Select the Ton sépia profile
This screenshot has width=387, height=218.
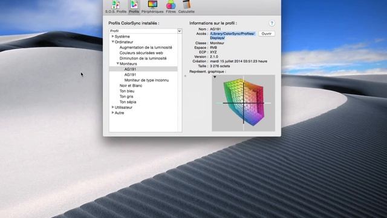click(128, 102)
